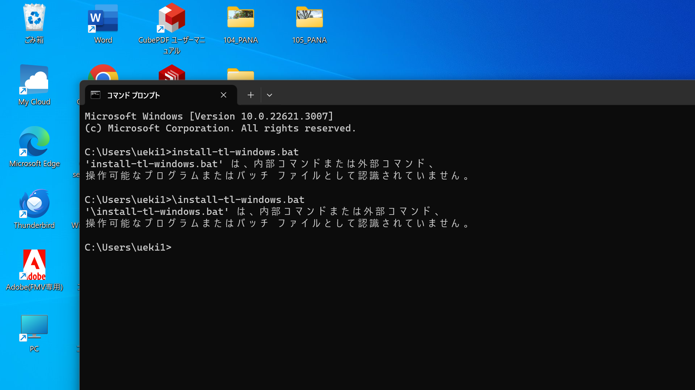Open Thunderbird mail client
Screen dimensions: 695x390
(34, 203)
